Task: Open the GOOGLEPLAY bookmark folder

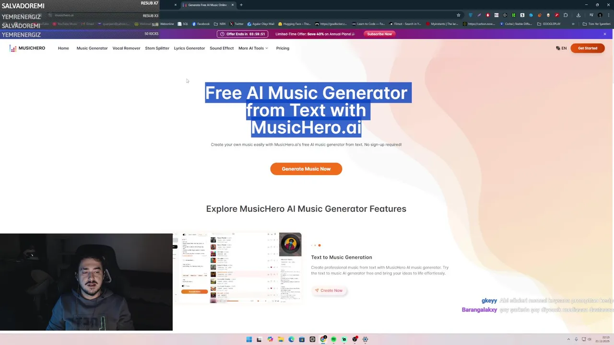Action: 549,24
